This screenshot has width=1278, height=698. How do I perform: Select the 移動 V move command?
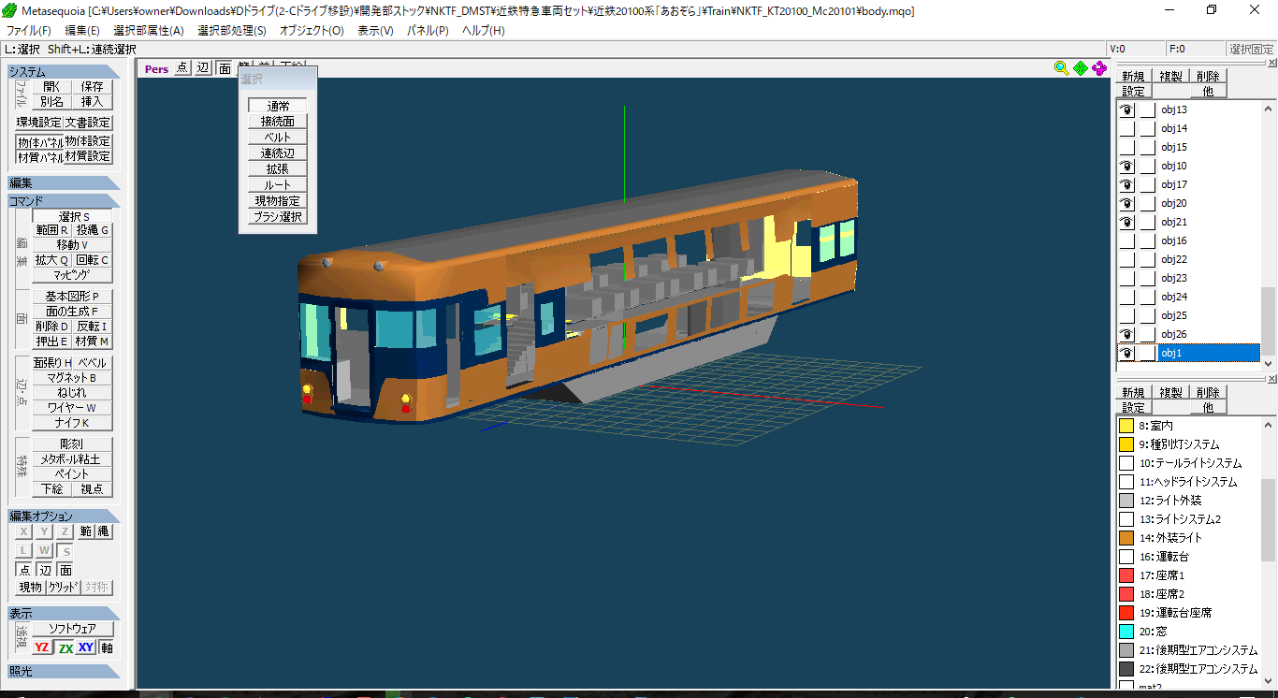click(72, 245)
